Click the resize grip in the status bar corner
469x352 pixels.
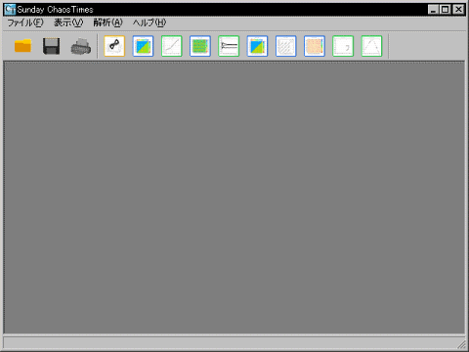click(461, 344)
